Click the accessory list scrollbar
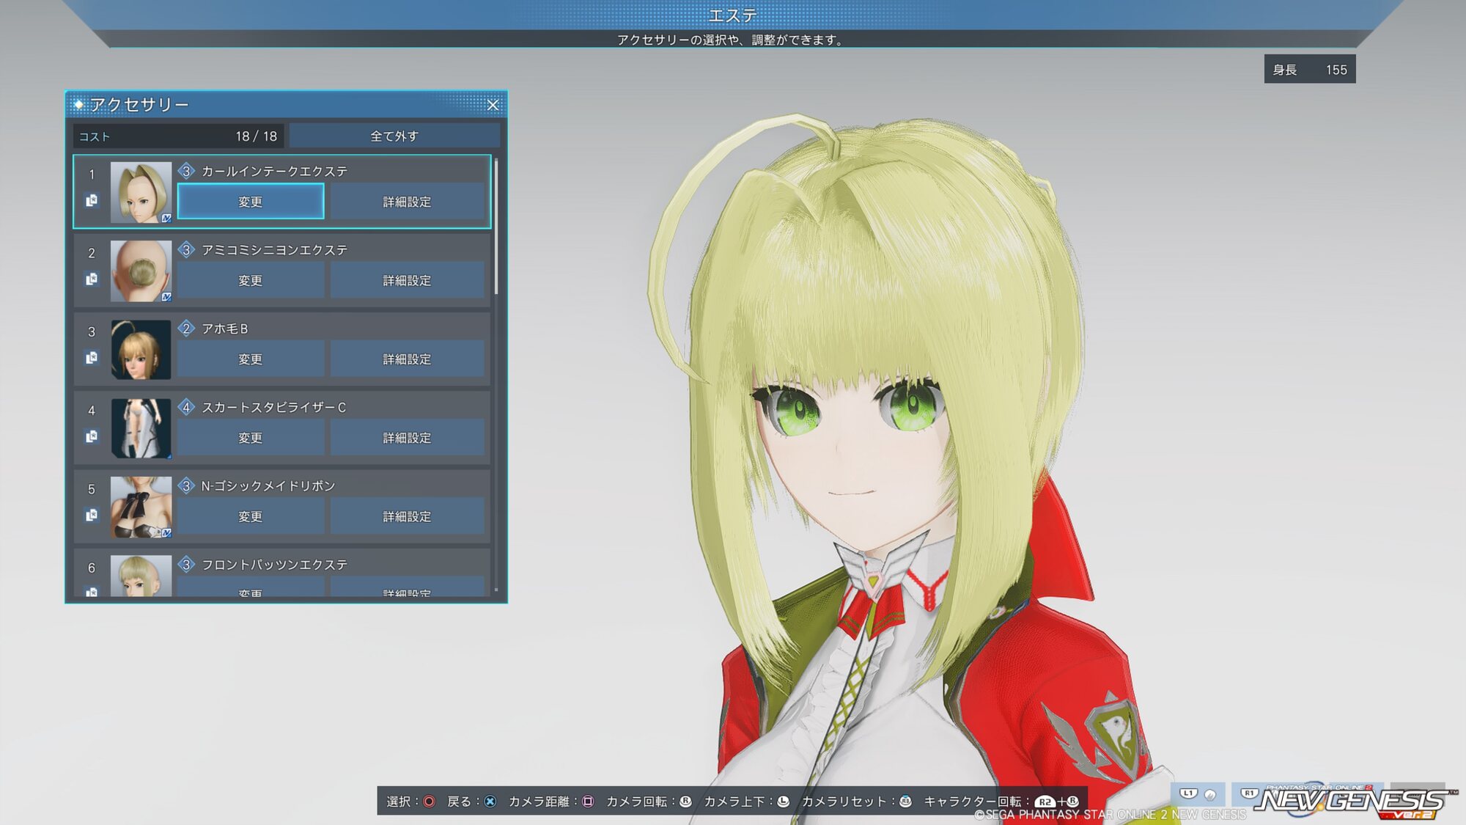1466x825 pixels. coord(496,227)
